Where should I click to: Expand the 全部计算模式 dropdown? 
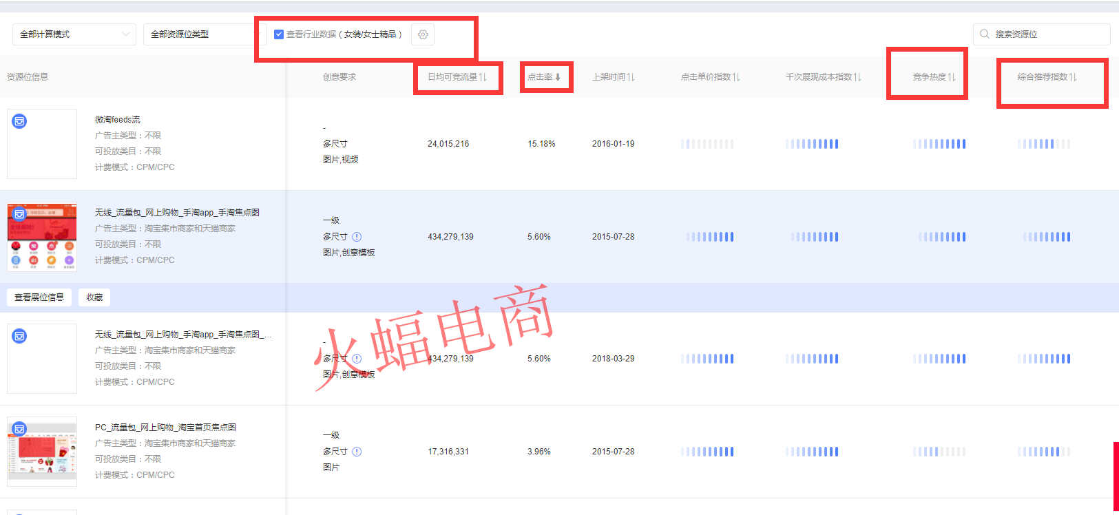click(74, 34)
